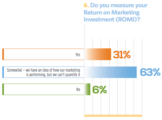Select the 'No' label box
Screen dimensions: 162x120
[x=43, y=89]
